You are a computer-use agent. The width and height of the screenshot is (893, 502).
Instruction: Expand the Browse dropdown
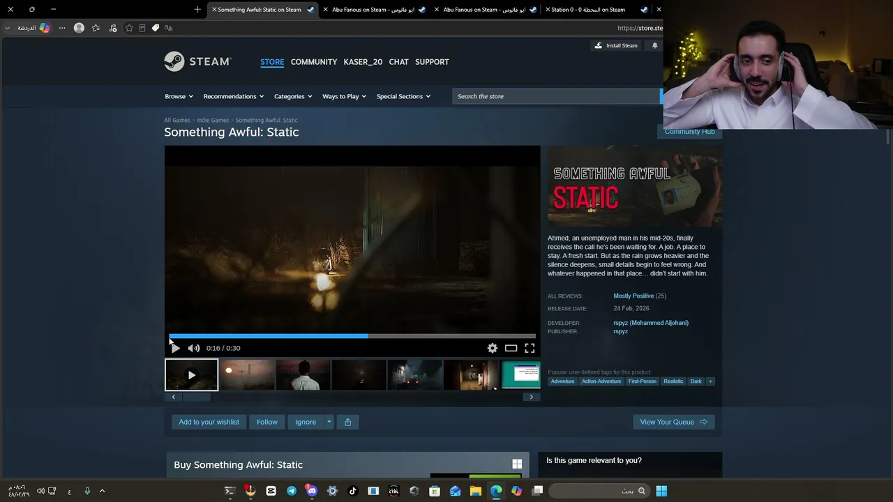pyautogui.click(x=179, y=96)
